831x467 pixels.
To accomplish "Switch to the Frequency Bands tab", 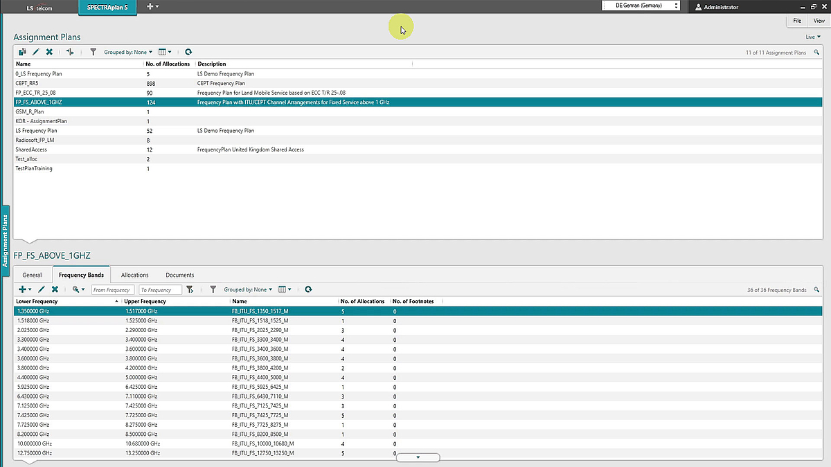I will coord(81,275).
